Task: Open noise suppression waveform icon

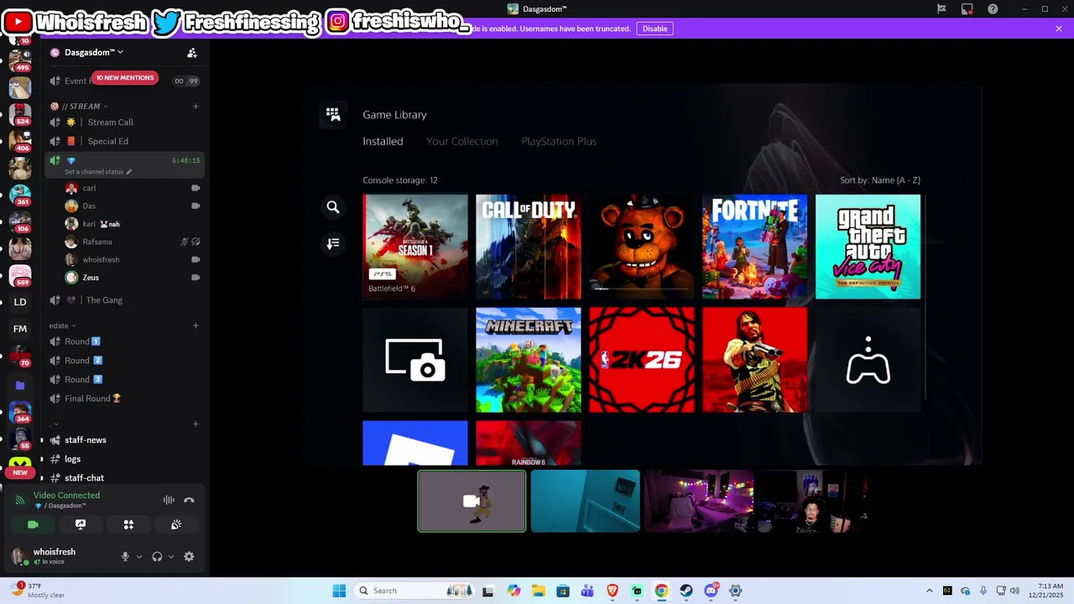Action: click(169, 500)
